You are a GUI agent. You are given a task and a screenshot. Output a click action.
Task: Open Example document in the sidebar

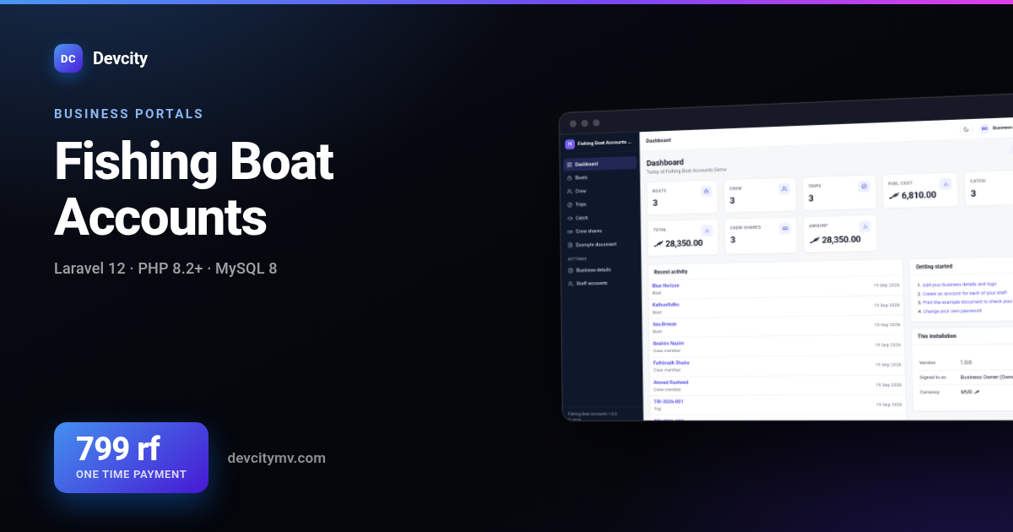(x=600, y=244)
